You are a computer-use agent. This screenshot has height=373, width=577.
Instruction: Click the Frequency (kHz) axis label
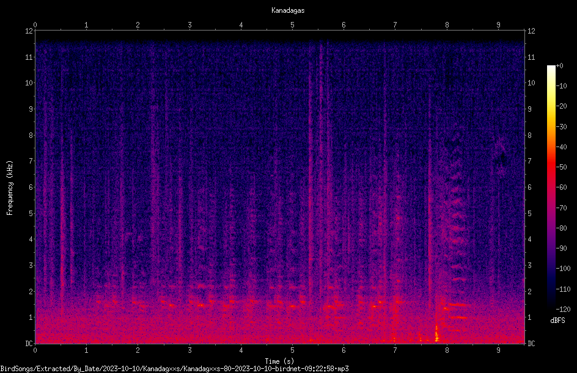(10, 188)
